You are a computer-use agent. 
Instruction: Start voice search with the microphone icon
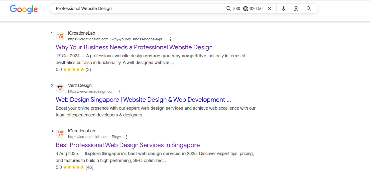(283, 9)
